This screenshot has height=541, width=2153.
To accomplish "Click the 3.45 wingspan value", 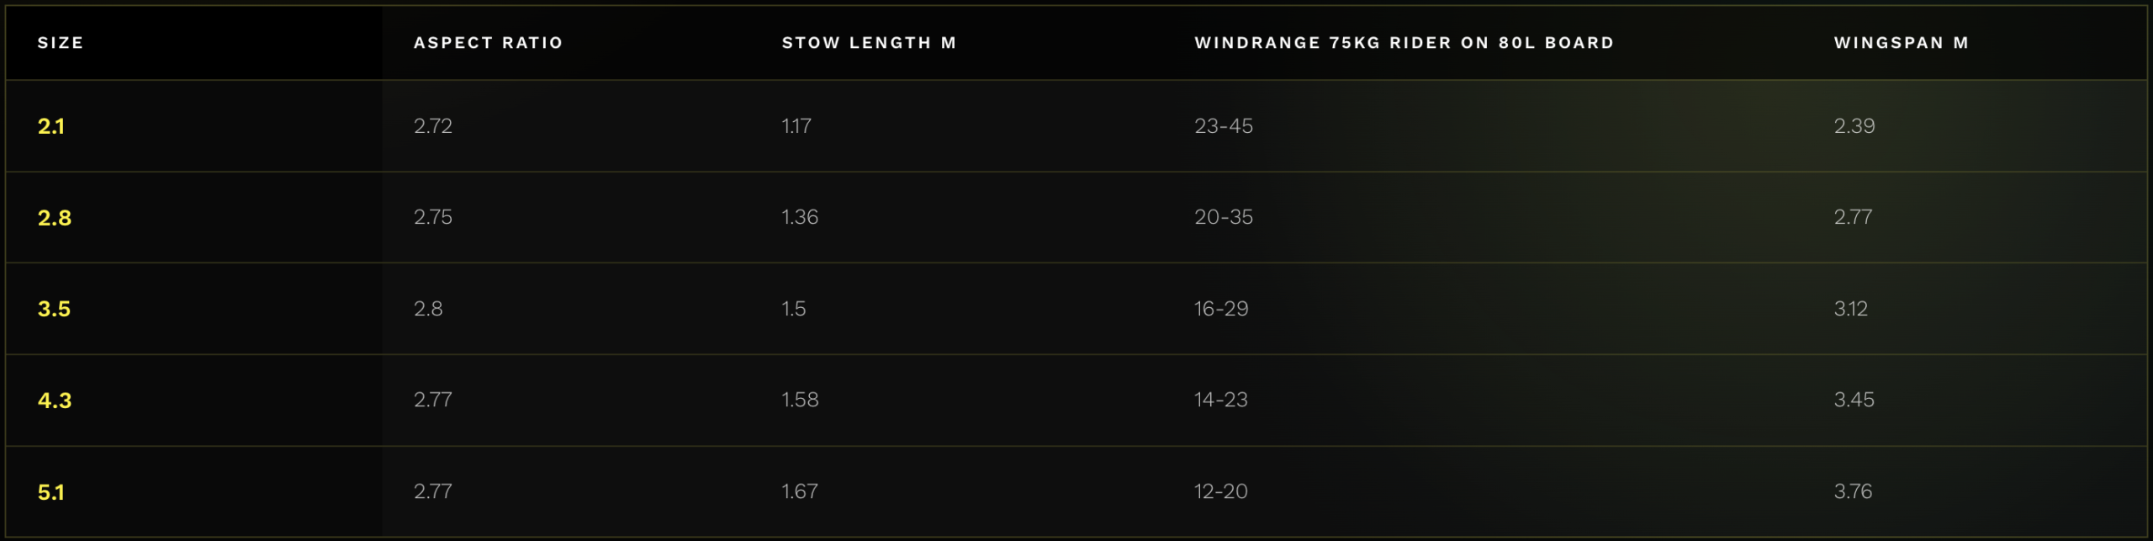I will (x=1854, y=400).
